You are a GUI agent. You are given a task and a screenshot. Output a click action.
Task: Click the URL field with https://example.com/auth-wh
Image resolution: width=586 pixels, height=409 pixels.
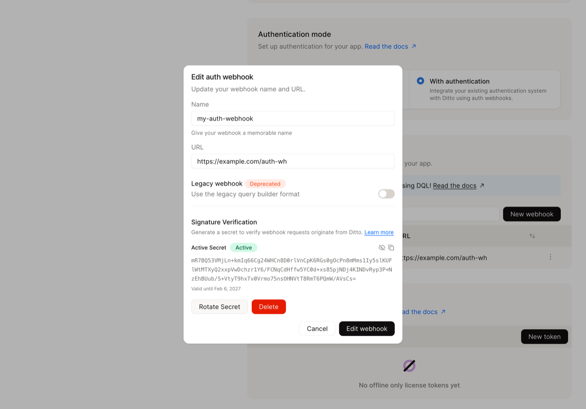click(x=293, y=161)
